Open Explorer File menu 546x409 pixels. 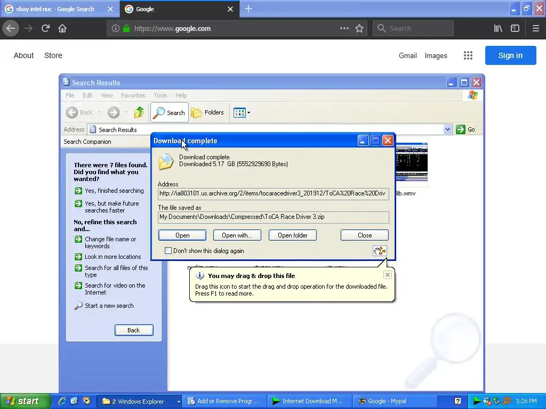coord(70,95)
